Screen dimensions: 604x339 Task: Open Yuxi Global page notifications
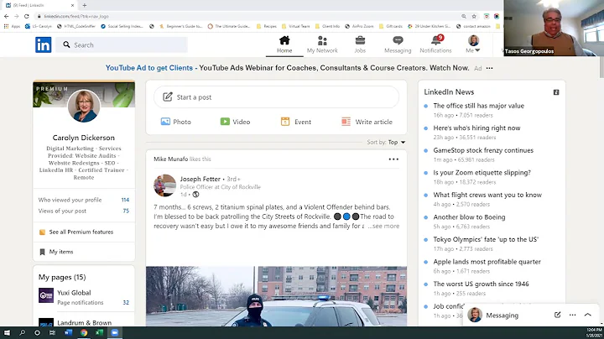tap(93, 302)
